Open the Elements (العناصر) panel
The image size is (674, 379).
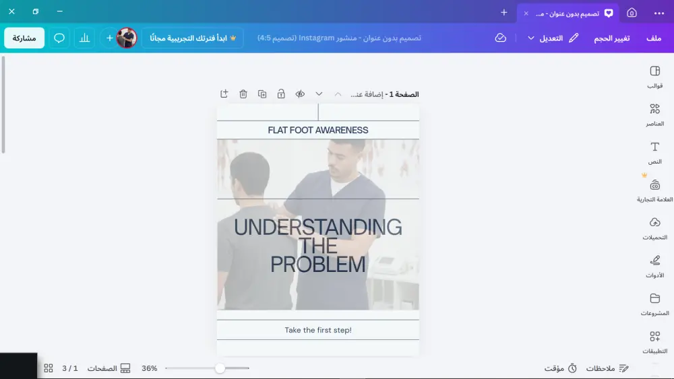(654, 115)
